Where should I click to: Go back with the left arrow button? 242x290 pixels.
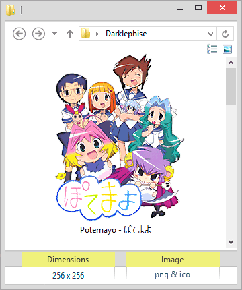pyautogui.click(x=19, y=34)
